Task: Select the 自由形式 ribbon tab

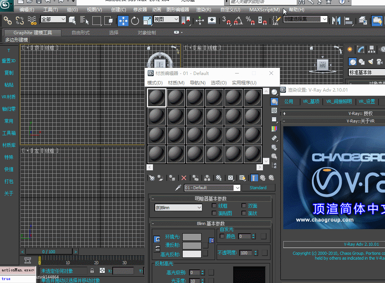Action: click(81, 33)
